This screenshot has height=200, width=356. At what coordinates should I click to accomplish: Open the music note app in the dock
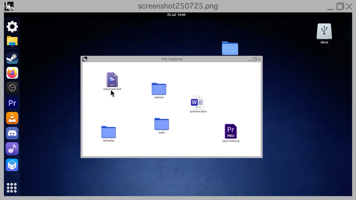pyautogui.click(x=12, y=149)
